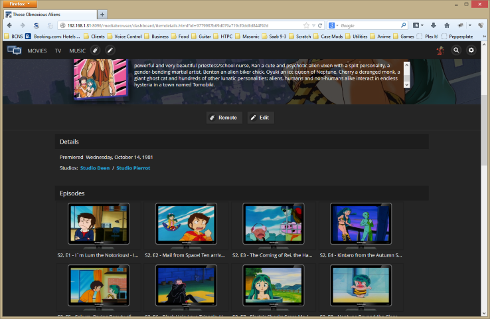
Task: Open the settings gear icon in header
Action: point(471,50)
